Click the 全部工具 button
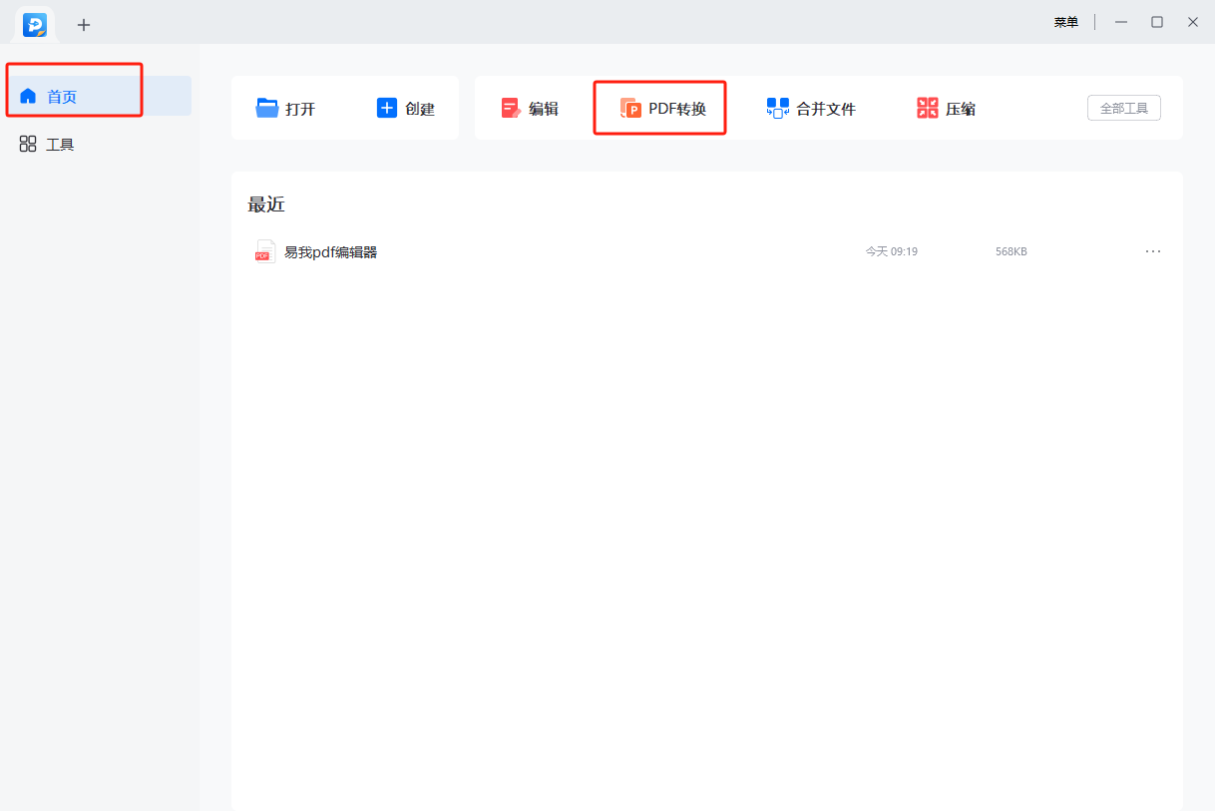Viewport: 1215px width, 811px height. tap(1123, 108)
